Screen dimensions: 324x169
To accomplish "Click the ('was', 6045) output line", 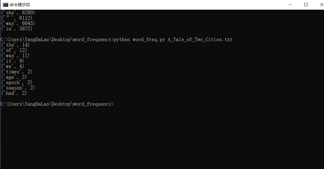I will [18, 23].
